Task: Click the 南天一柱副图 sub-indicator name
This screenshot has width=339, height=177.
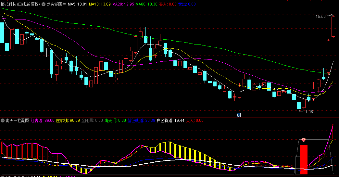Action: 17,120
